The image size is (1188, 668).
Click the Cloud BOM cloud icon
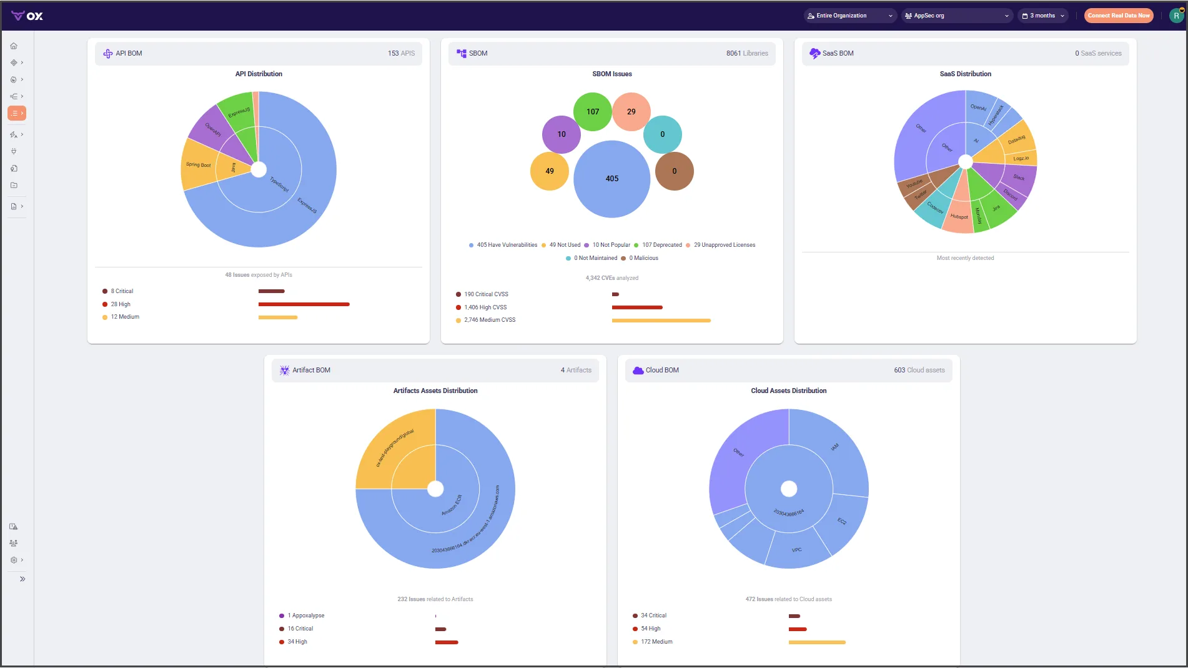(x=637, y=370)
